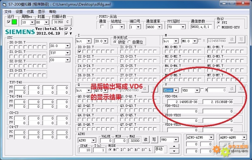Click the T(s) field showing 1
Viewport: 252px width, 160px height.
click(99, 150)
